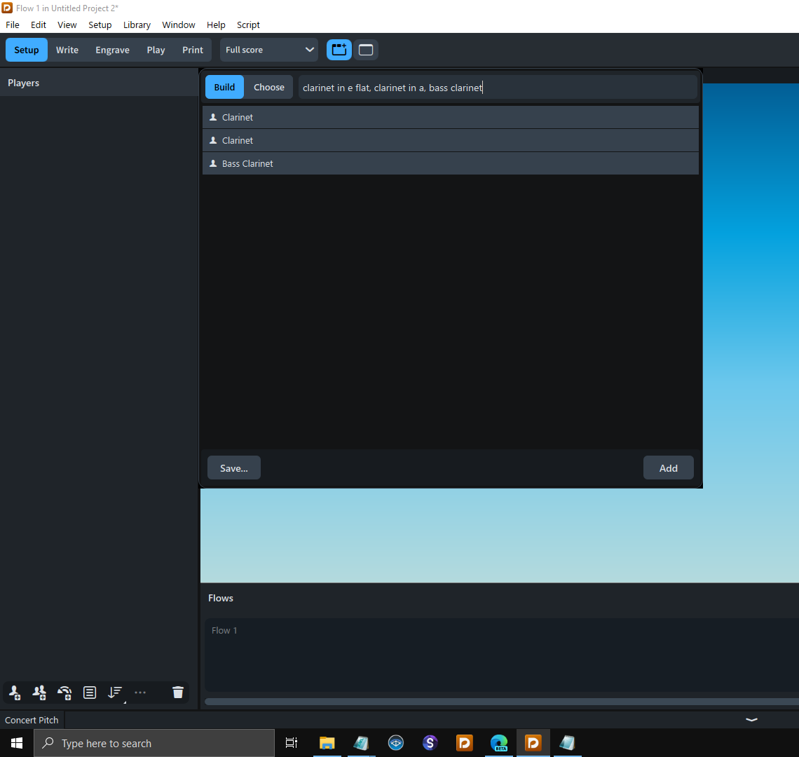Viewport: 799px width, 757px height.
Task: Click the Players panel header
Action: point(100,83)
